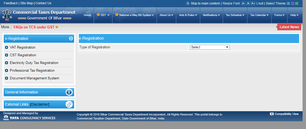Expand the Forms menu
The width and height of the screenshot is (306, 129).
click(x=279, y=15)
